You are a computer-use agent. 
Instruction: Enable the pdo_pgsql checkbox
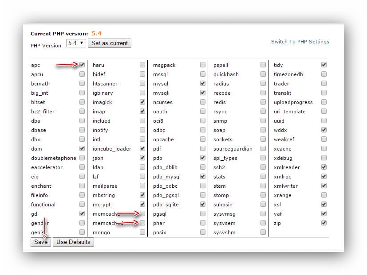203,195
